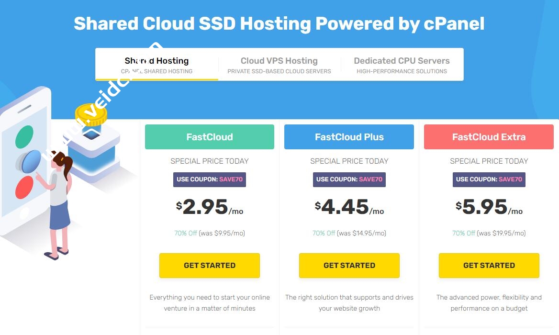Click Get Started under the FastCloud plan
559x335 pixels.
click(210, 266)
